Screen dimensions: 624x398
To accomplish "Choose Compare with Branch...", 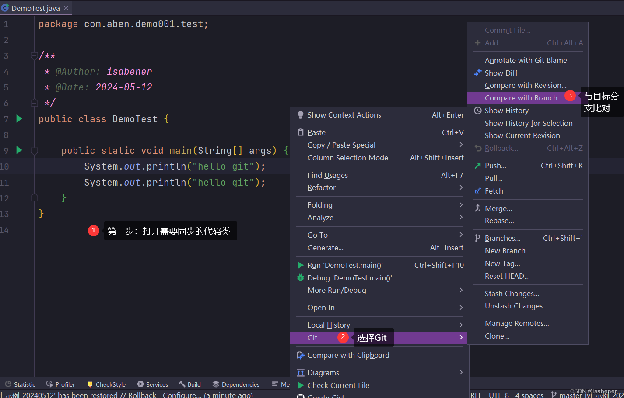I will coord(524,98).
